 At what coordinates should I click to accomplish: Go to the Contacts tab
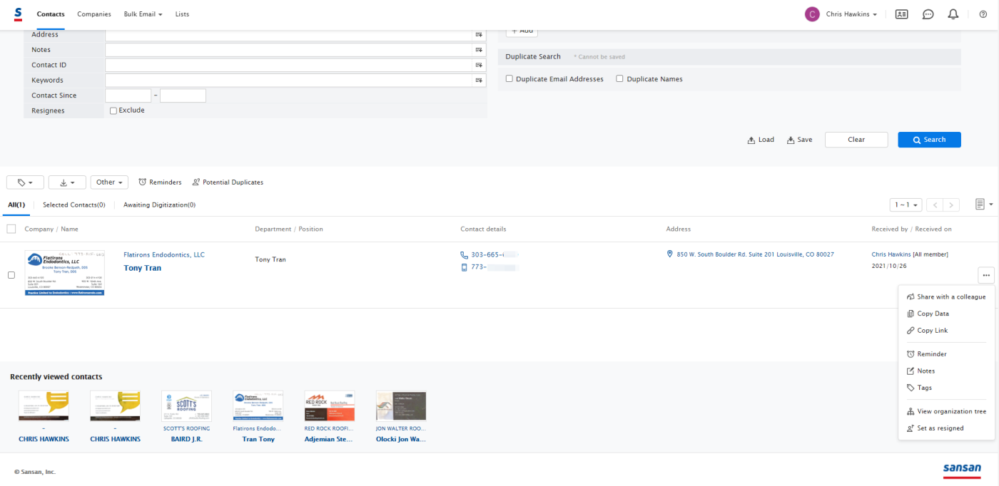pos(51,14)
